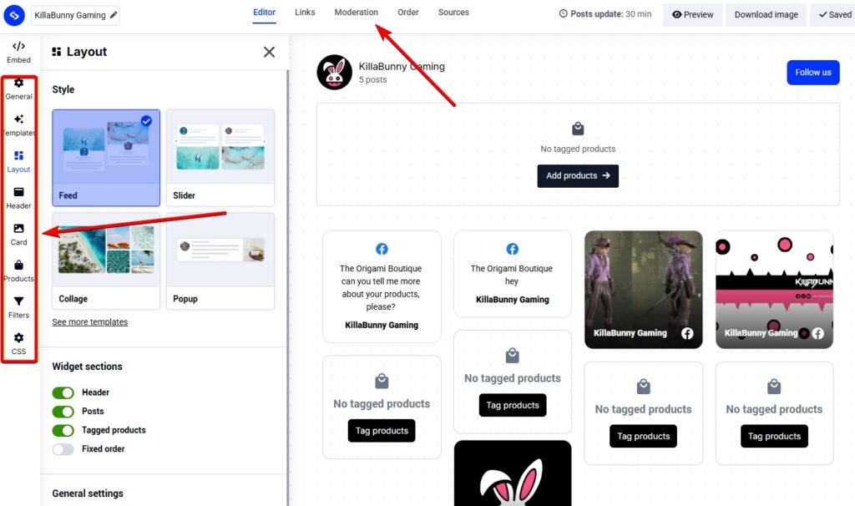Open the Sources tab

click(453, 13)
